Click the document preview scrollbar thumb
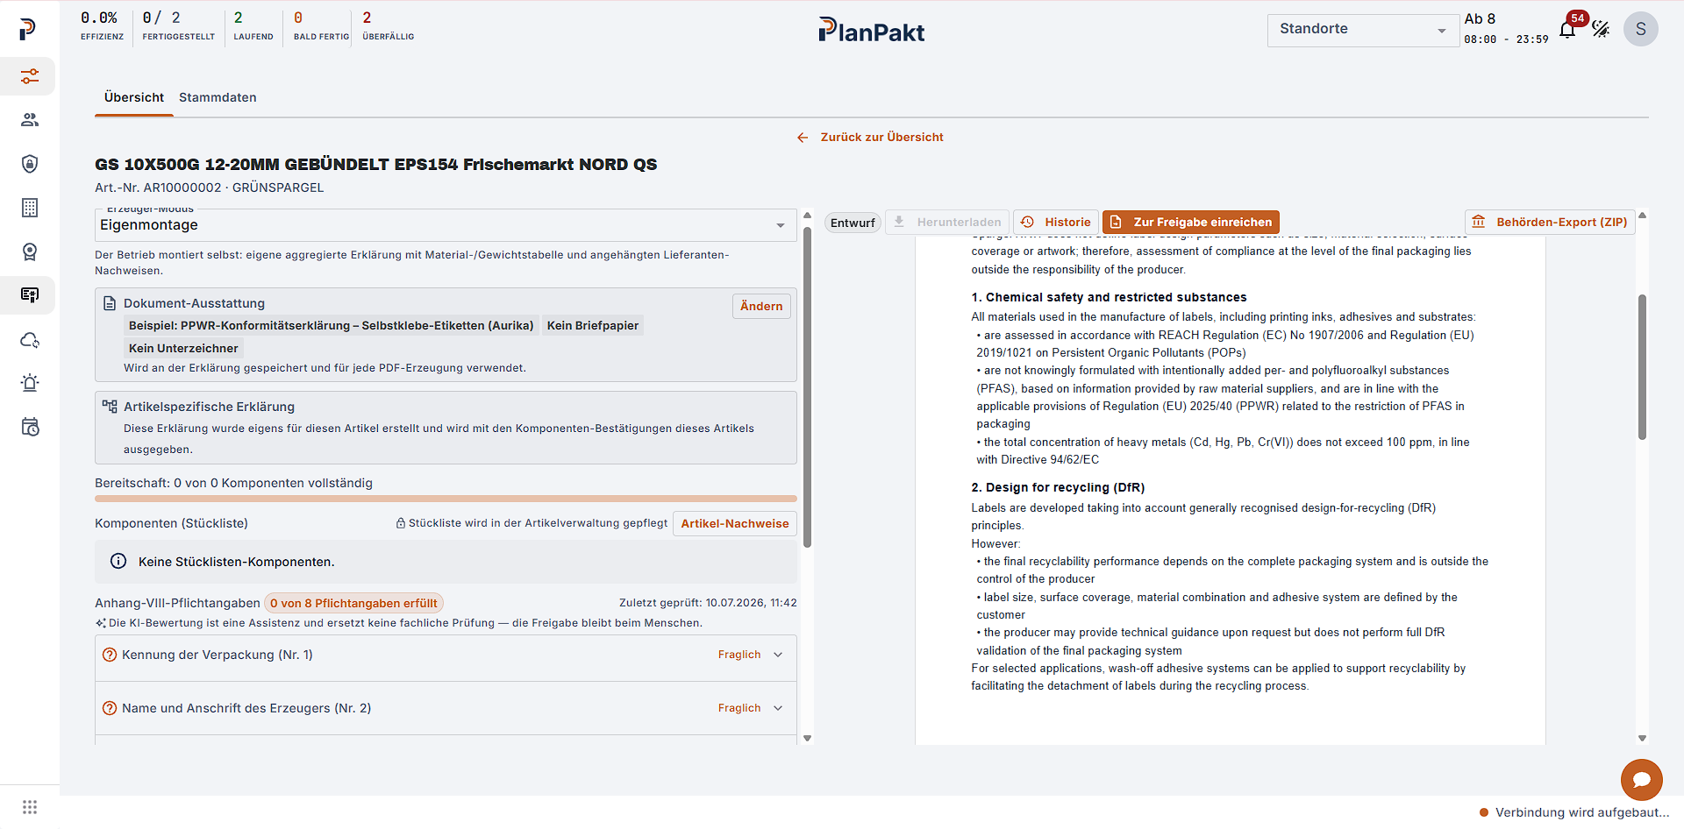 point(1642,366)
